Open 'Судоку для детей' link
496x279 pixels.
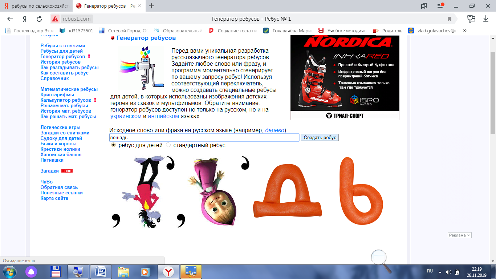click(61, 138)
